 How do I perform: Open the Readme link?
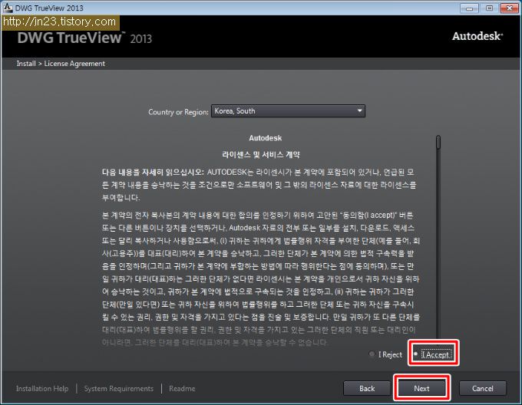click(x=182, y=388)
